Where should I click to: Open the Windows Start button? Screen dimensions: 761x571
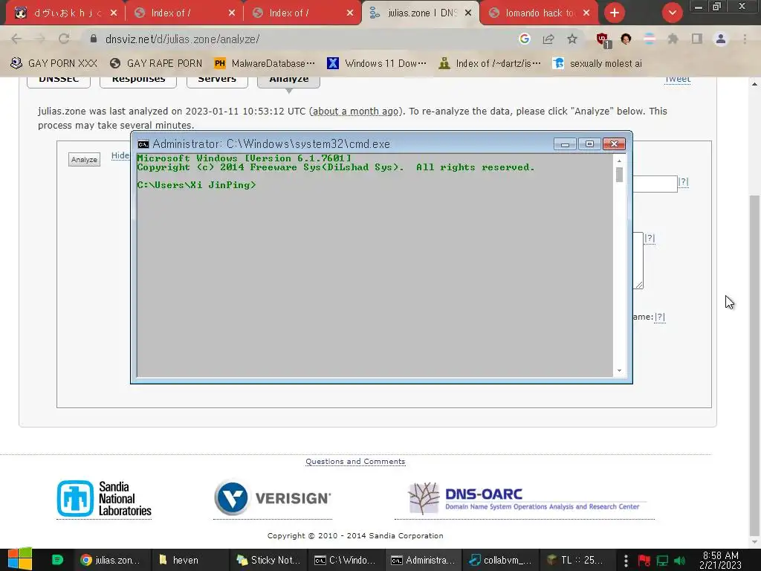pos(20,559)
